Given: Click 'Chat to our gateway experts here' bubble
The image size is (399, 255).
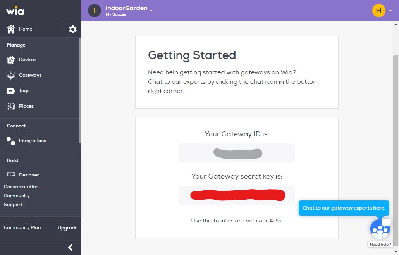Looking at the screenshot, I should [344, 208].
